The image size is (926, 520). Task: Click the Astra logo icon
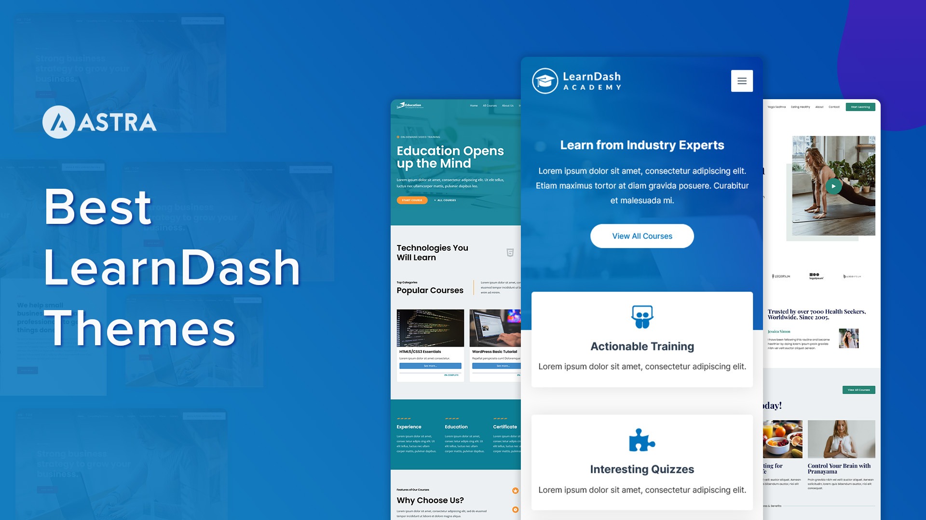56,121
